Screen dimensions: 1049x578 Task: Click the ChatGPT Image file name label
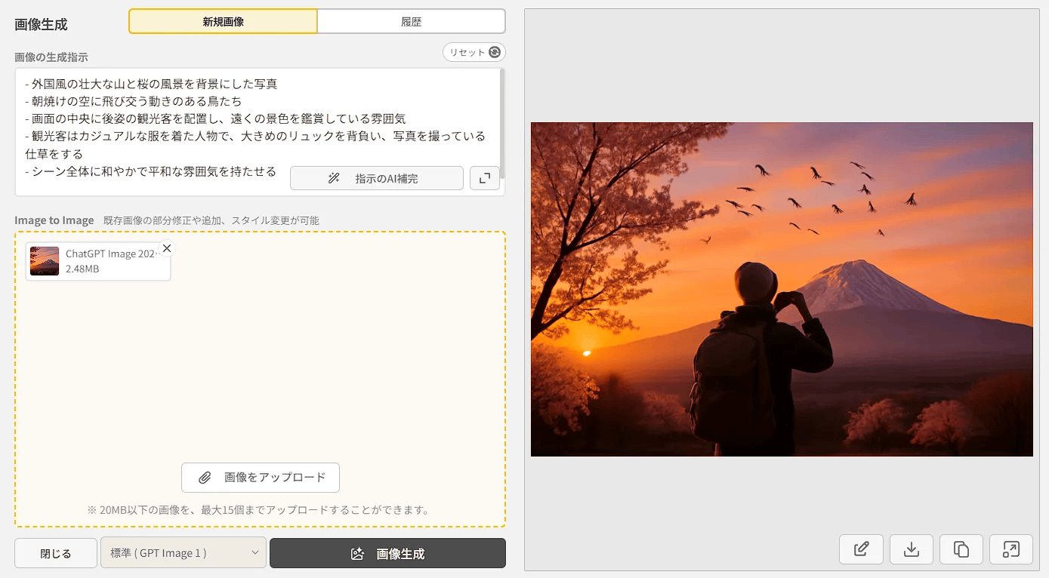point(110,254)
